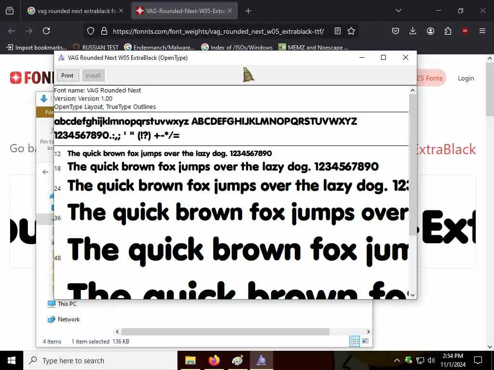Open MEMZ and Noescape bookmark

coord(314,48)
